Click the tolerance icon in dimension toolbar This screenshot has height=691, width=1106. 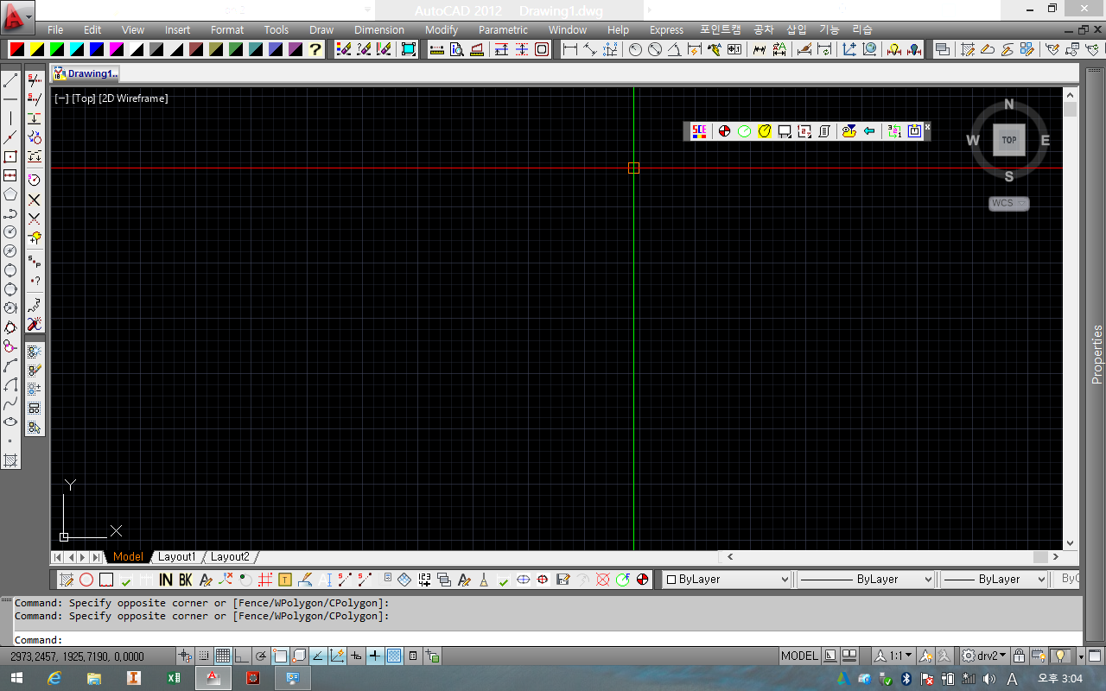(x=734, y=49)
